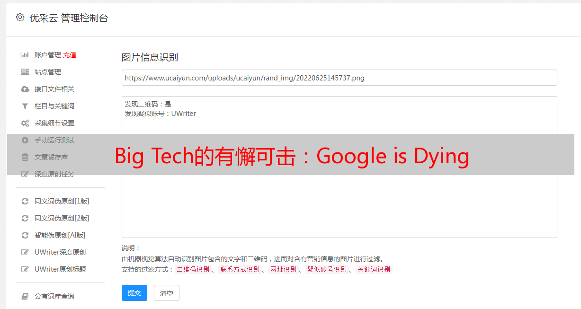Viewport: 581px width, 309px height.
Task: Click the 支持的过滤方式： label
Action: point(148,269)
